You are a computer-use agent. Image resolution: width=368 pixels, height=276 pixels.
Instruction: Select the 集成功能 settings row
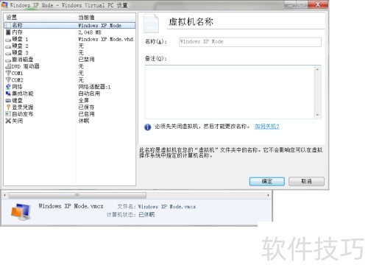point(70,93)
